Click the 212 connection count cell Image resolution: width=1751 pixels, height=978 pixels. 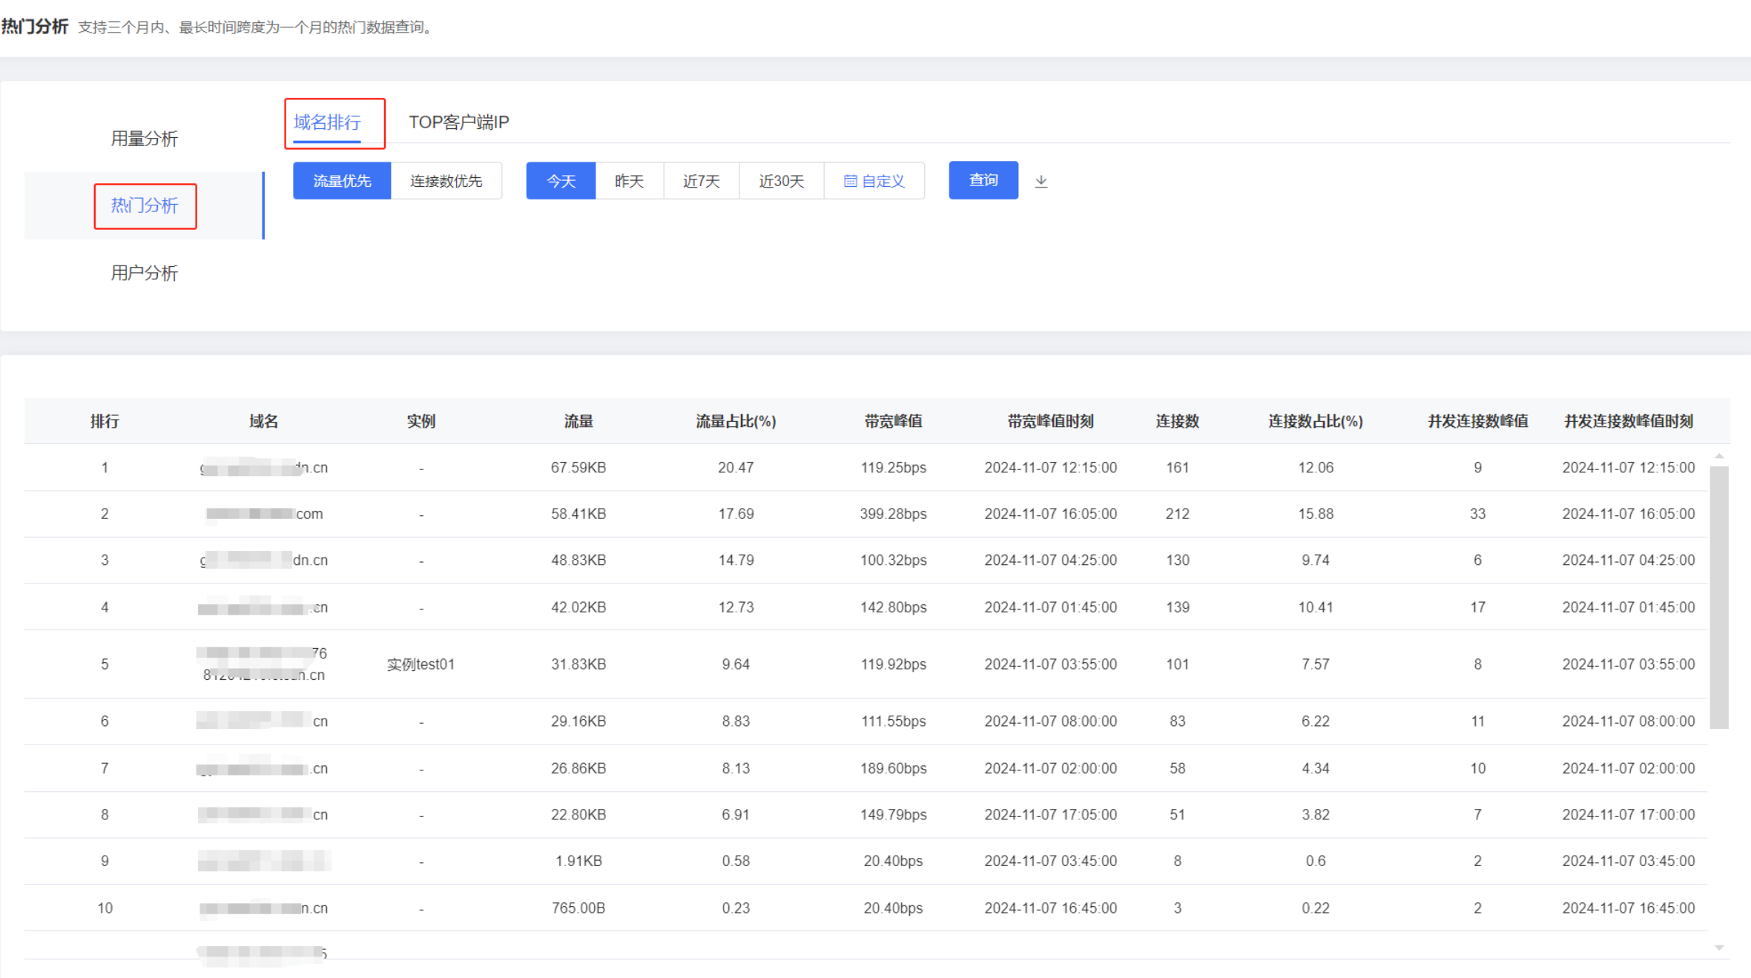[1177, 514]
